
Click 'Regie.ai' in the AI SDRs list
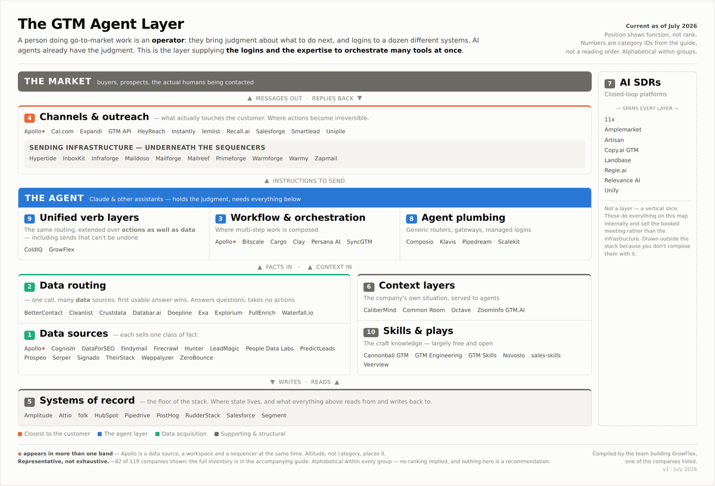point(617,171)
